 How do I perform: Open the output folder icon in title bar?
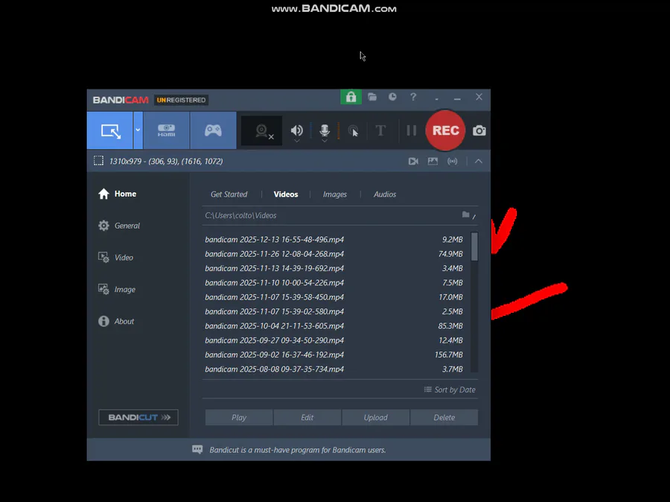372,97
